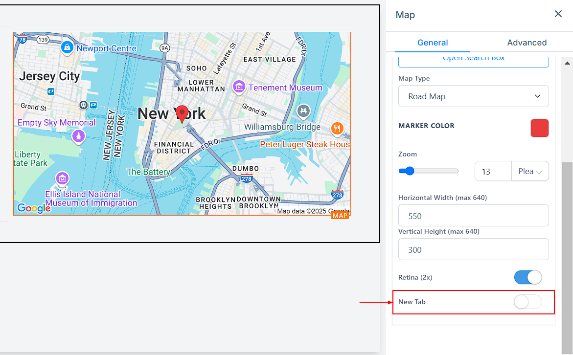Close the Map settings panel

point(558,14)
